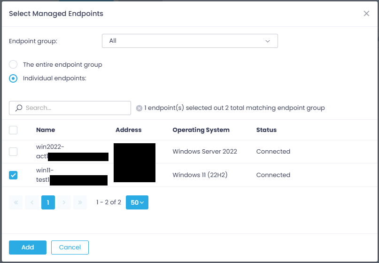The image size is (379, 263).
Task: Close the Select Managed Endpoints dialog
Action: point(366,14)
